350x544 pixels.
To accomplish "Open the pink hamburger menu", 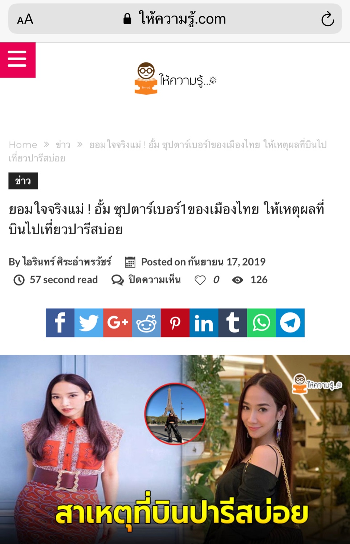I will point(17,60).
